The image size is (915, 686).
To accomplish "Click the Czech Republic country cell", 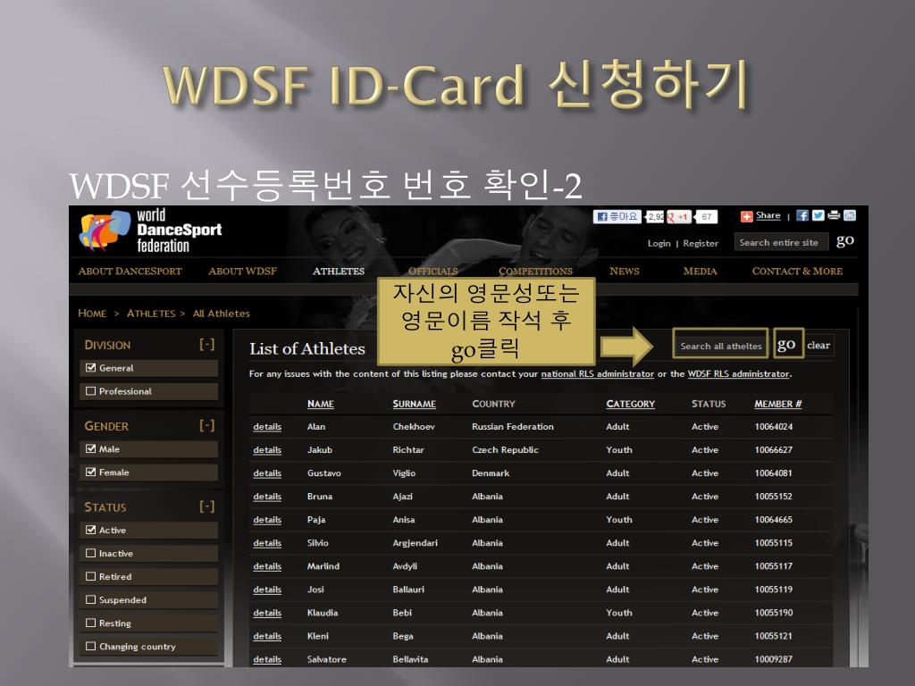I will pyautogui.click(x=506, y=450).
